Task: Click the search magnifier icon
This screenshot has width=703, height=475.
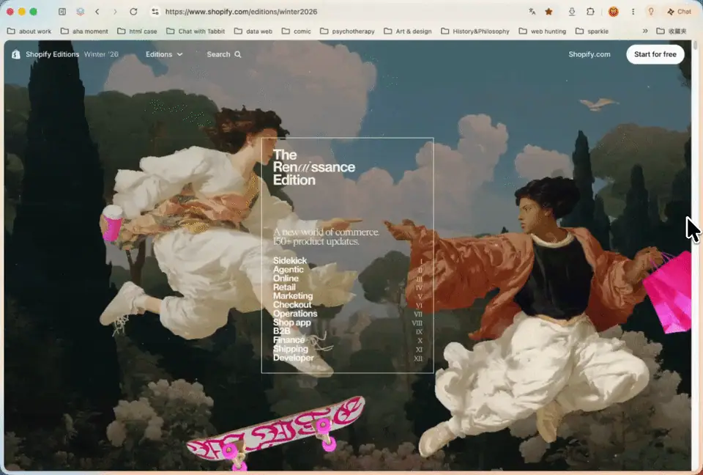Action: point(238,54)
